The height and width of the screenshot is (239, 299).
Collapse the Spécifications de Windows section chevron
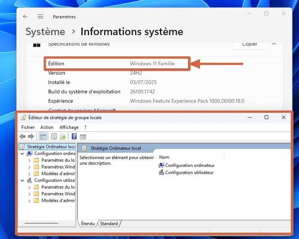274,44
